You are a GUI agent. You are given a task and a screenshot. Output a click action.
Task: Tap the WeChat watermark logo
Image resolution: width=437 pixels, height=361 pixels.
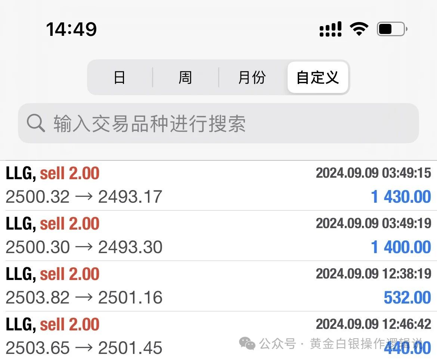[x=247, y=343]
